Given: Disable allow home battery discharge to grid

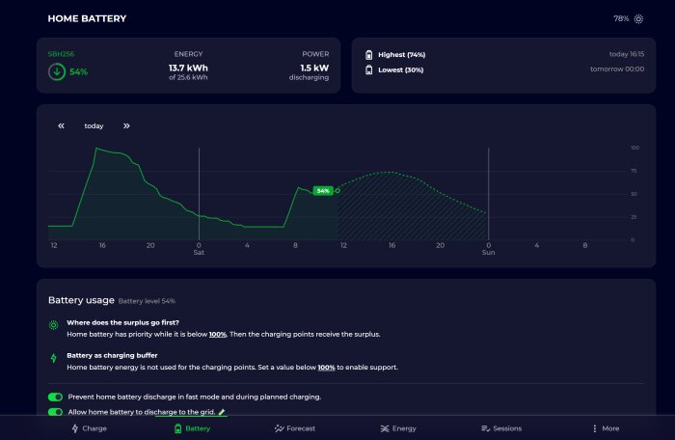Looking at the screenshot, I should click(55, 412).
